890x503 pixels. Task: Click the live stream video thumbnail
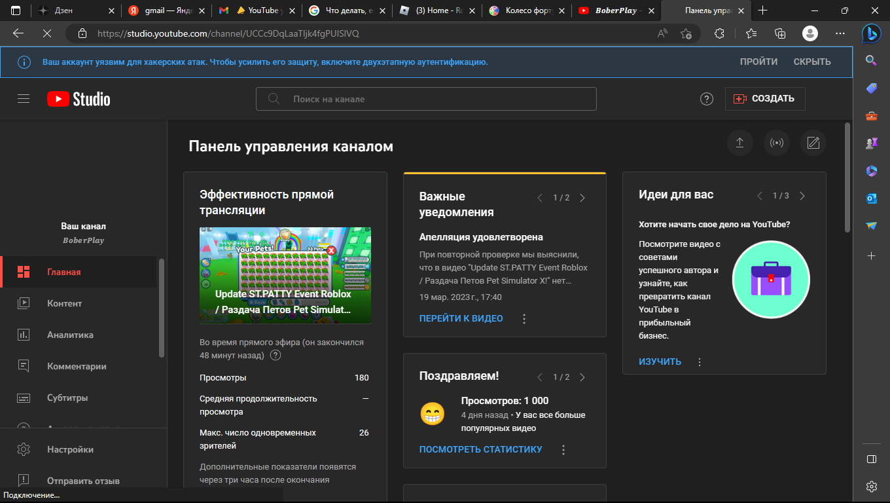pyautogui.click(x=285, y=276)
